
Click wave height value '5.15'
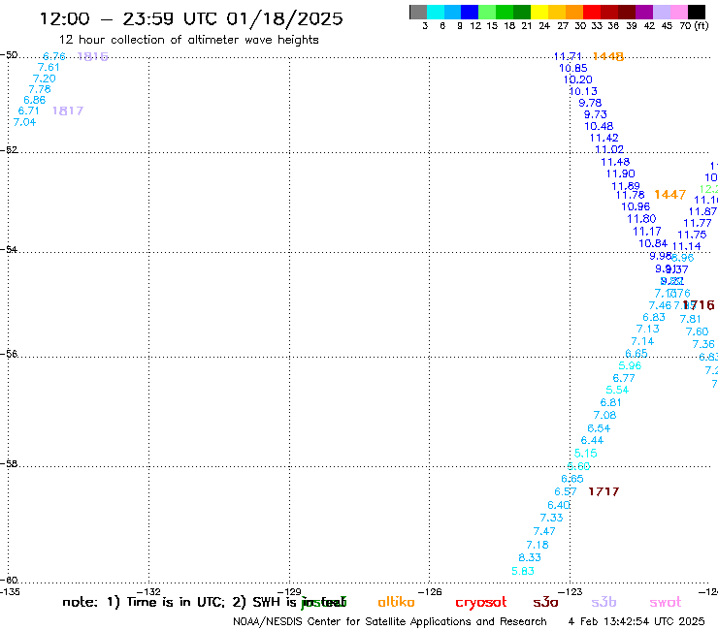tap(586, 454)
